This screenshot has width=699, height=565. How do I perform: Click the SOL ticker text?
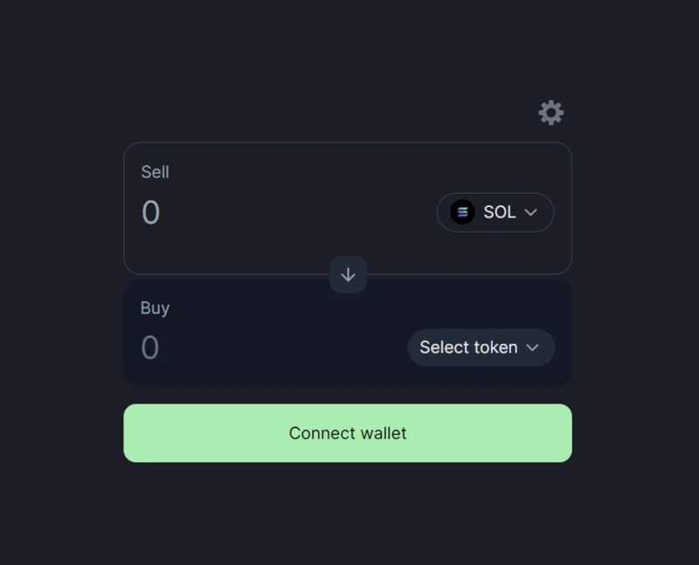point(500,212)
